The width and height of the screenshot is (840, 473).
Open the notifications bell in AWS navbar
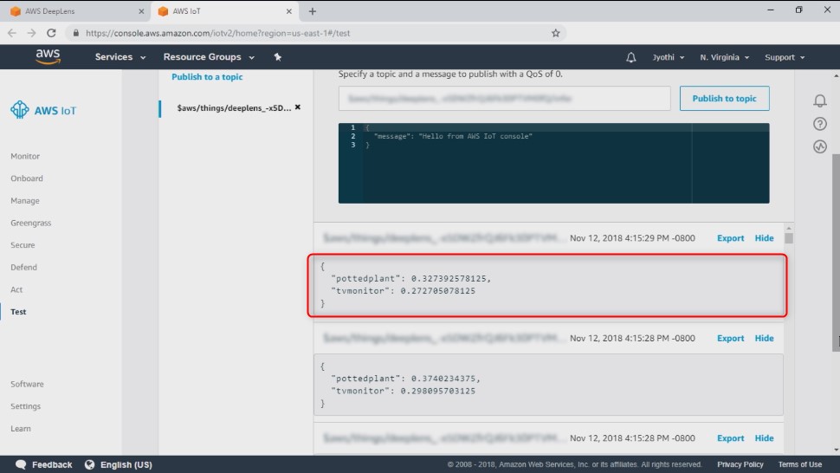[631, 57]
